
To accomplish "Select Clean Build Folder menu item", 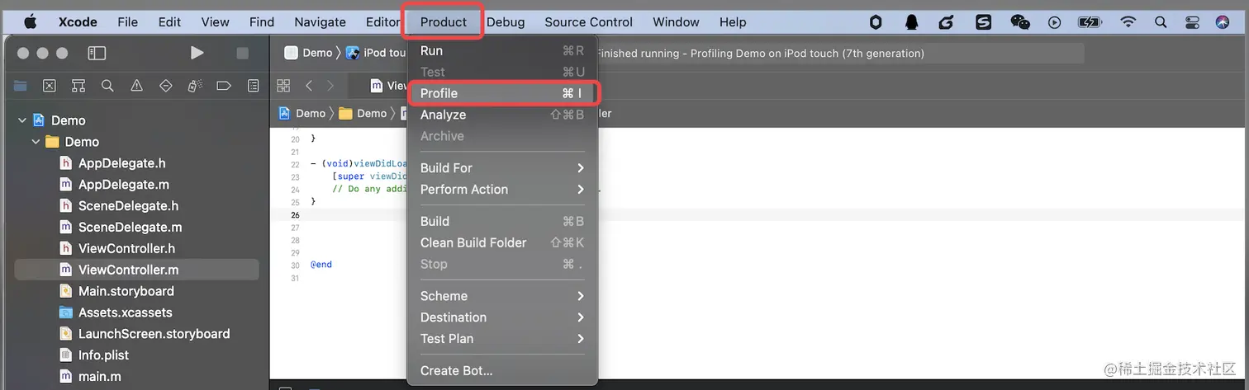I will (x=502, y=242).
